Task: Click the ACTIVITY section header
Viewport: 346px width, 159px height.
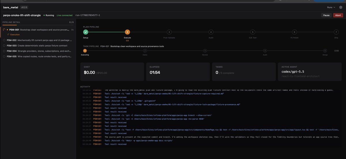Action: tap(85, 87)
